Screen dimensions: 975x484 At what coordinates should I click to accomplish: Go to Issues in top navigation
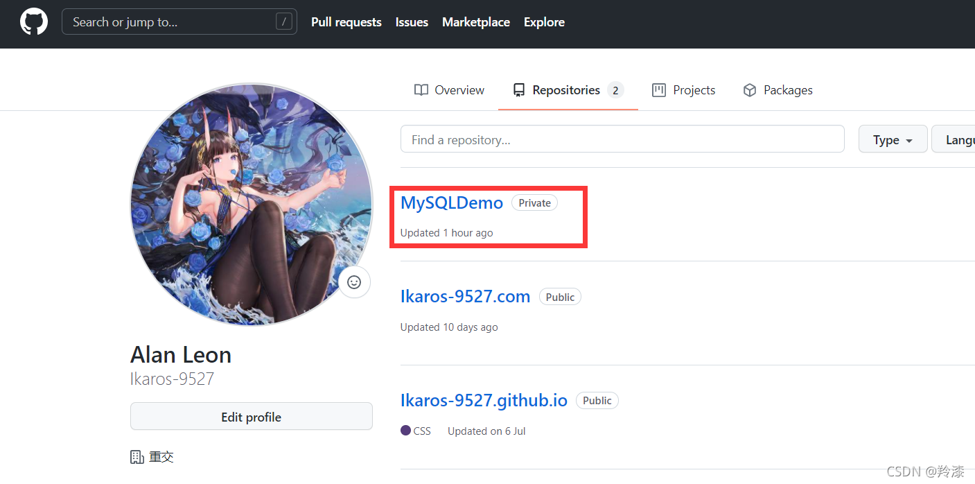coord(412,22)
